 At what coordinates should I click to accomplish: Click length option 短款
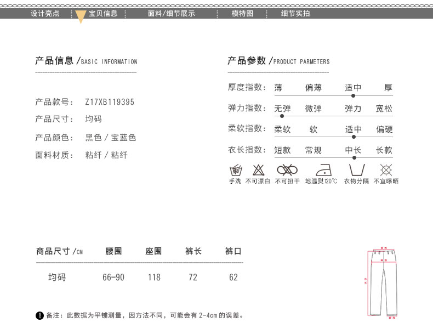[x=282, y=150]
